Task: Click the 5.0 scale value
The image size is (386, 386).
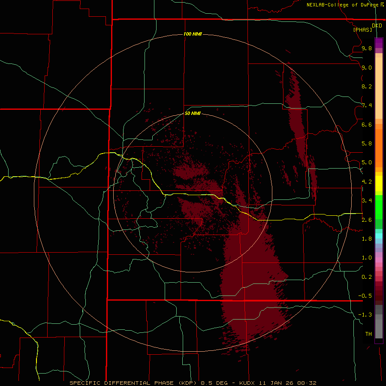Action: [x=367, y=163]
